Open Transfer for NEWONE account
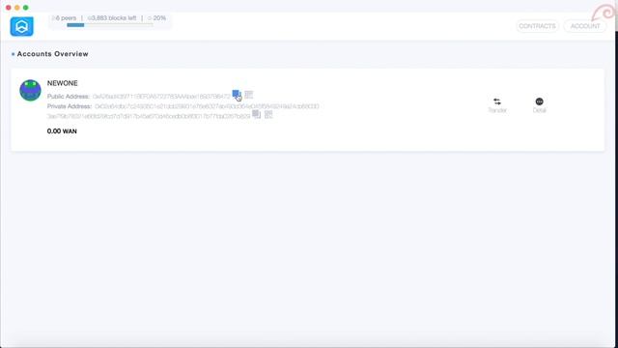Image resolution: width=618 pixels, height=348 pixels. [x=497, y=105]
